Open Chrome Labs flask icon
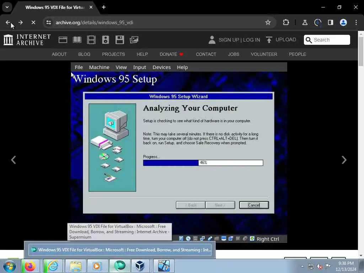Screen dimensions: 364x273 [x=305, y=22]
